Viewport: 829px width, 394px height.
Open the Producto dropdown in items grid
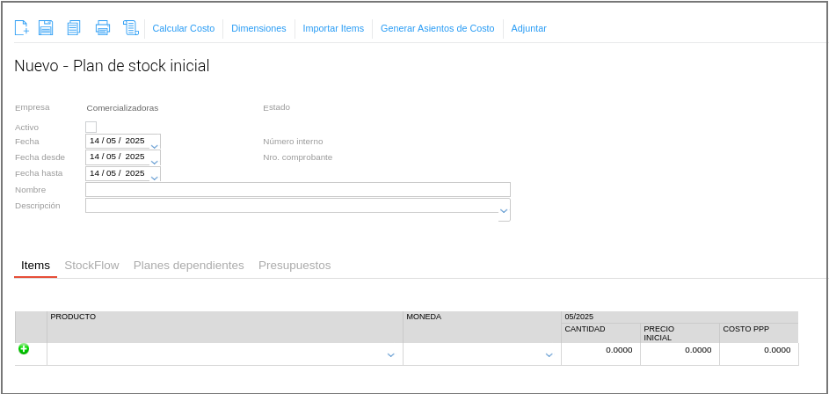tap(390, 355)
